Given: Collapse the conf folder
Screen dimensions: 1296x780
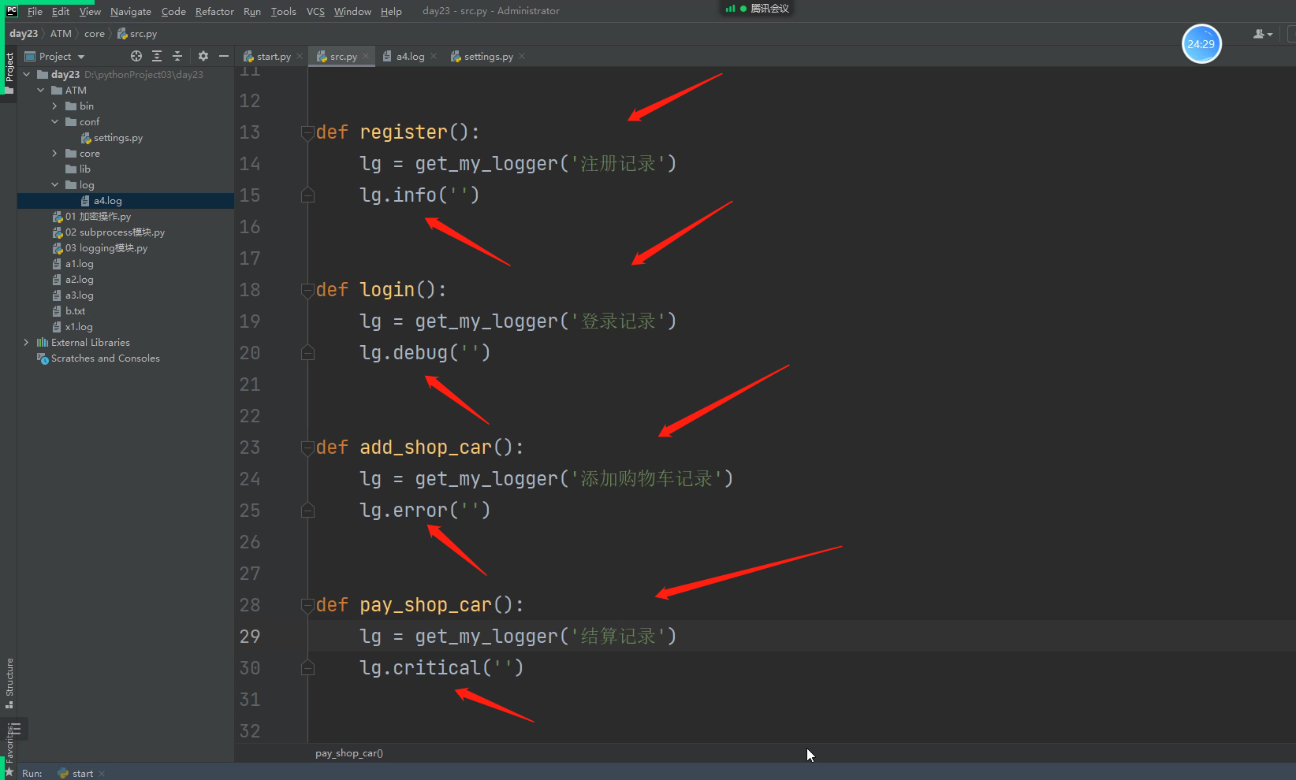Looking at the screenshot, I should 55,122.
